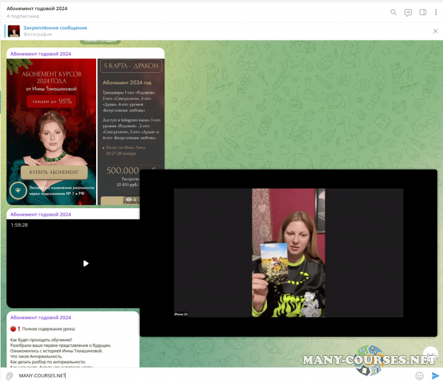This screenshot has height=381, width=443.
Task: Click the floating video of woman holding card
Action: [288, 253]
